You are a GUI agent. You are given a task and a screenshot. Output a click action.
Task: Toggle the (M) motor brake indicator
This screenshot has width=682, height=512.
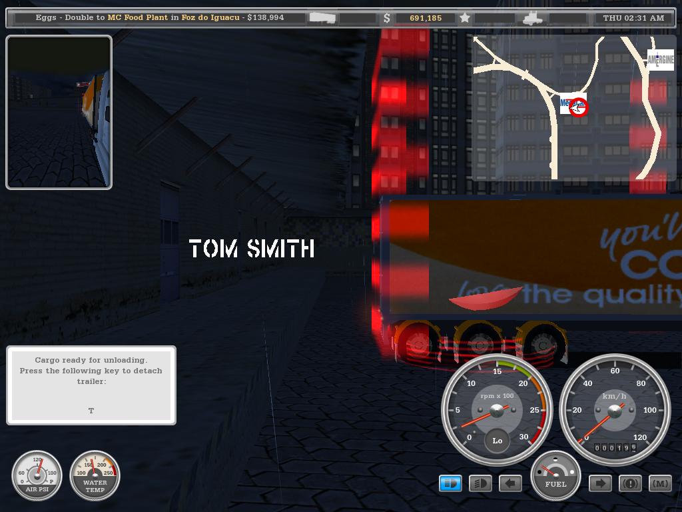pos(660,483)
